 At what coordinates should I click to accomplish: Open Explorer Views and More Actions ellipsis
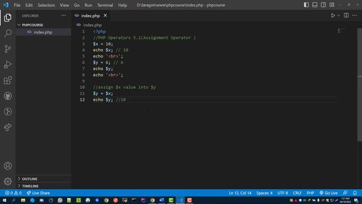point(63,15)
